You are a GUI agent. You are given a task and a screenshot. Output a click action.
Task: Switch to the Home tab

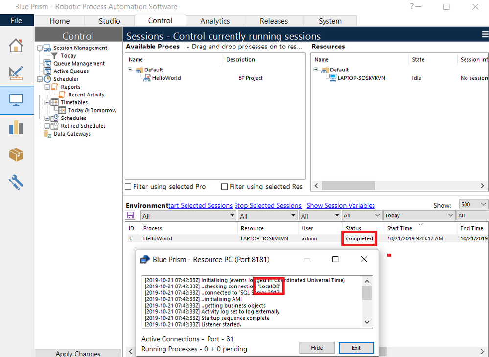tap(60, 21)
